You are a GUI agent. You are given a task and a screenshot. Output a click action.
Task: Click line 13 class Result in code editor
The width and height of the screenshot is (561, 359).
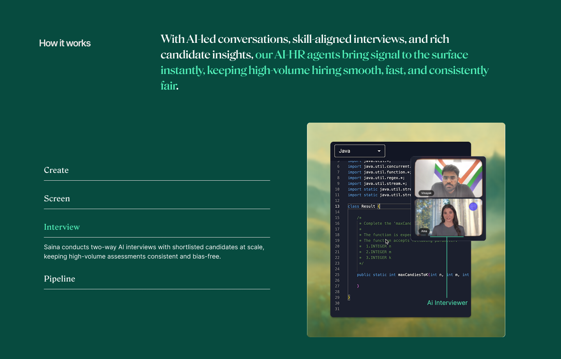tap(362, 206)
